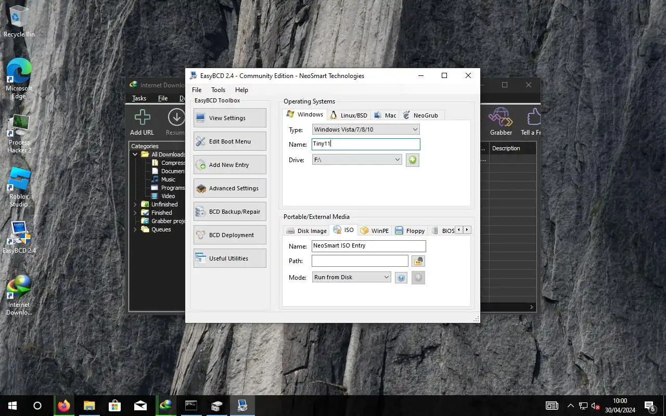
Task: Open the Windows Start menu
Action: 12,406
